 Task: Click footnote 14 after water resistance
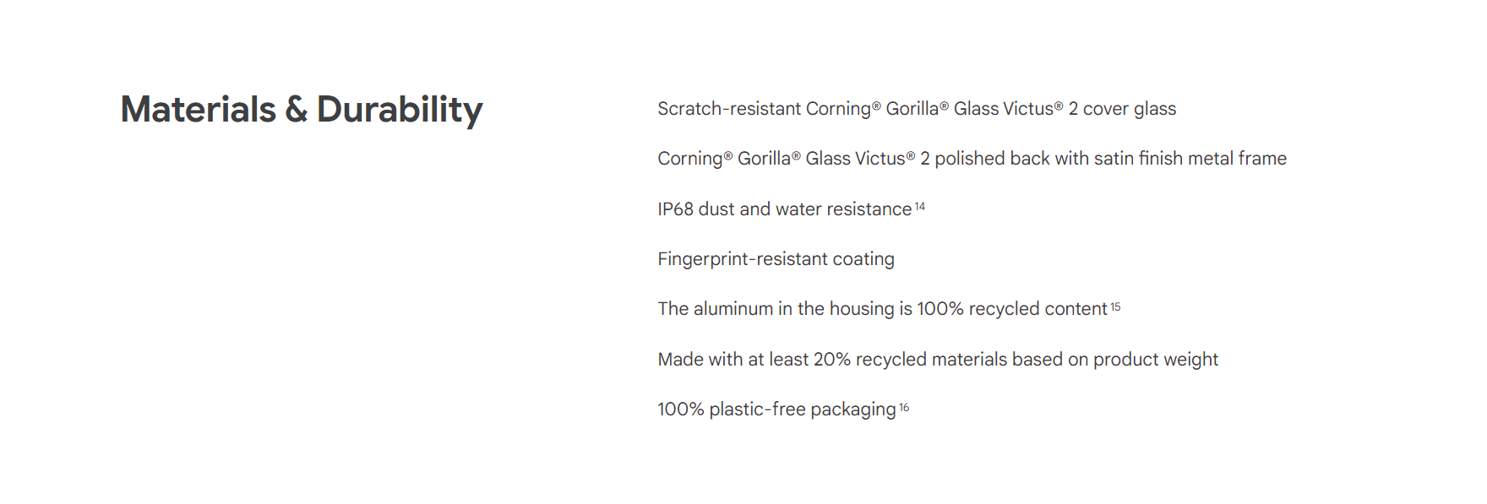click(920, 206)
